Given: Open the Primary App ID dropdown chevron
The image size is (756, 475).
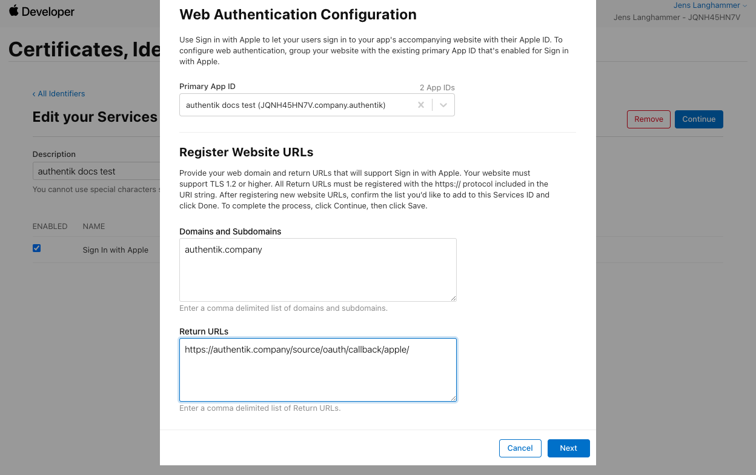Looking at the screenshot, I should click(443, 104).
